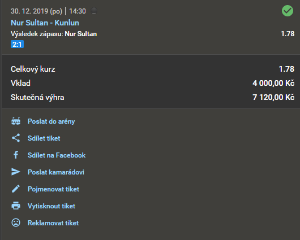The height and width of the screenshot is (240, 300).
Task: Open the Nur Sultan - Kunlun match link
Action: pyautogui.click(x=45, y=23)
